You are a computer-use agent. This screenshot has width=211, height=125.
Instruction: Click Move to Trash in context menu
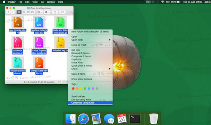coord(79,45)
